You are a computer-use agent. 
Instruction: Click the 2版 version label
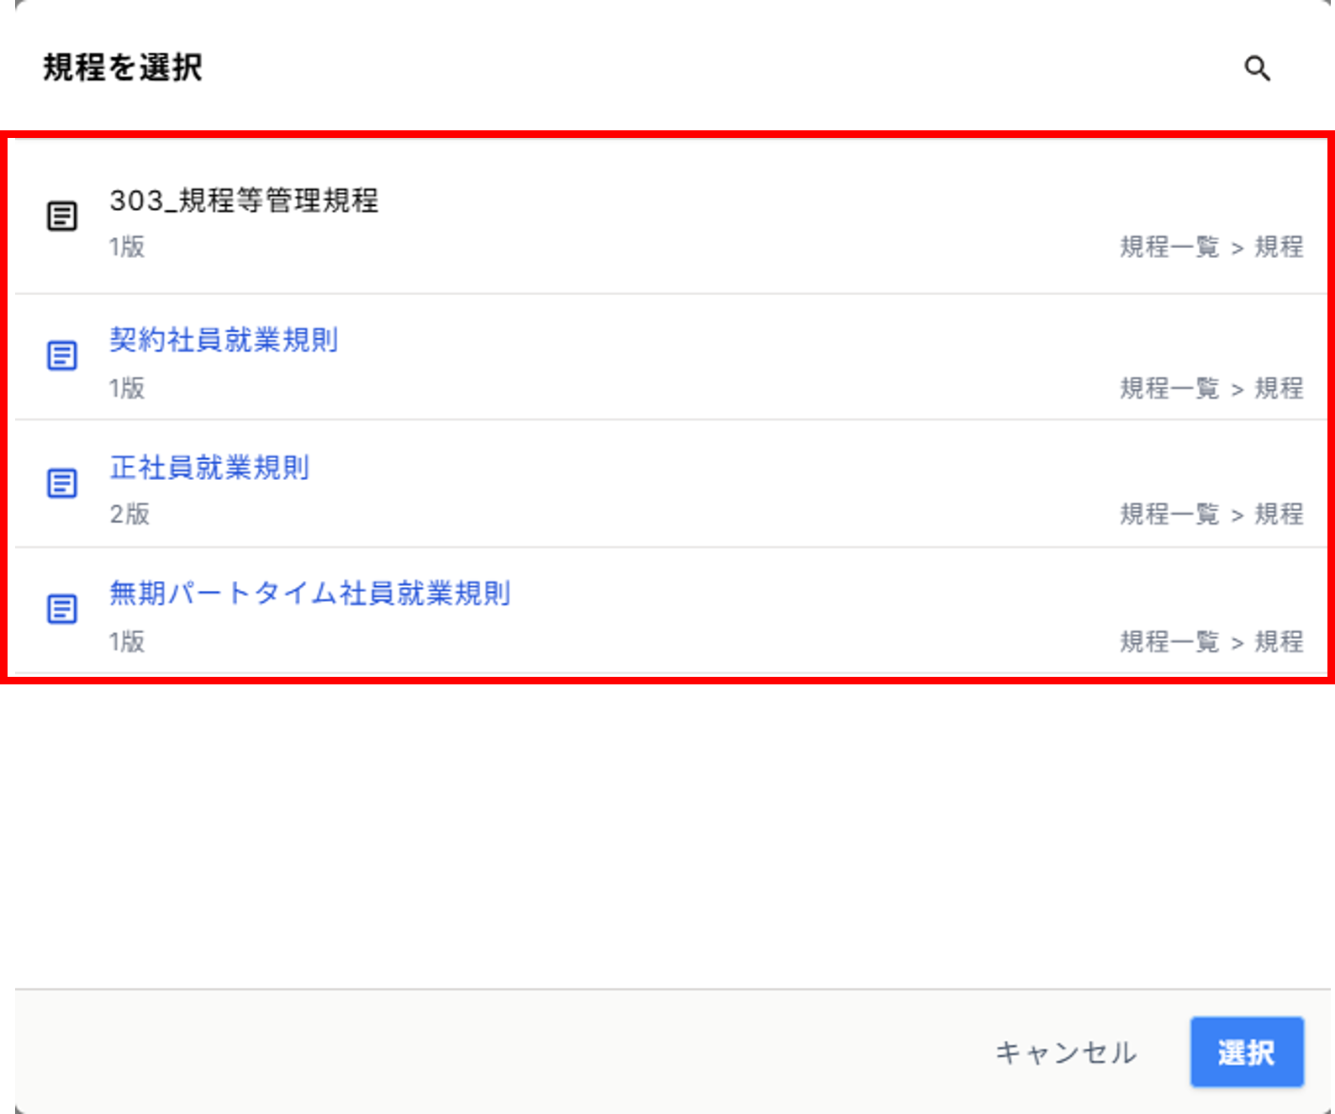[x=129, y=514]
